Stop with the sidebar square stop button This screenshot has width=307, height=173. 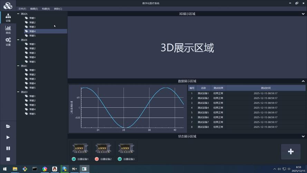pyautogui.click(x=8, y=159)
